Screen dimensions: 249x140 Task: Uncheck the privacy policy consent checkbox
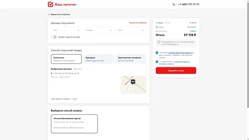coord(157,53)
